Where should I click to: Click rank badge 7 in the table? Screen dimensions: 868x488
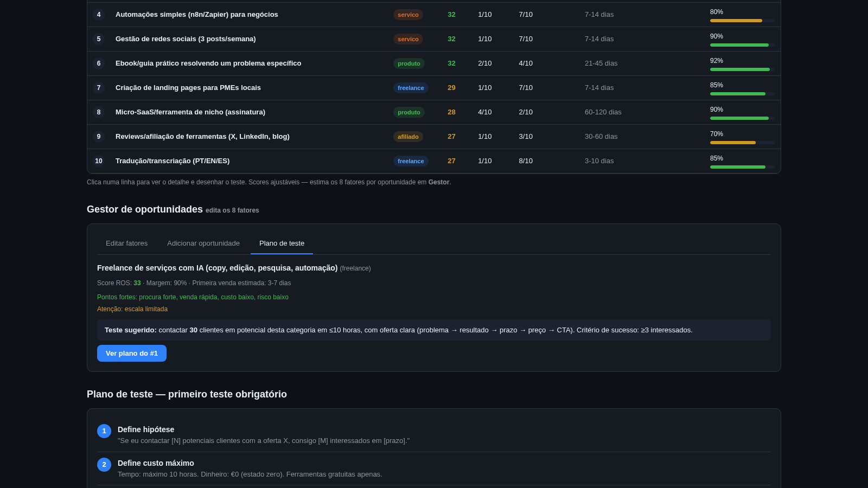99,88
